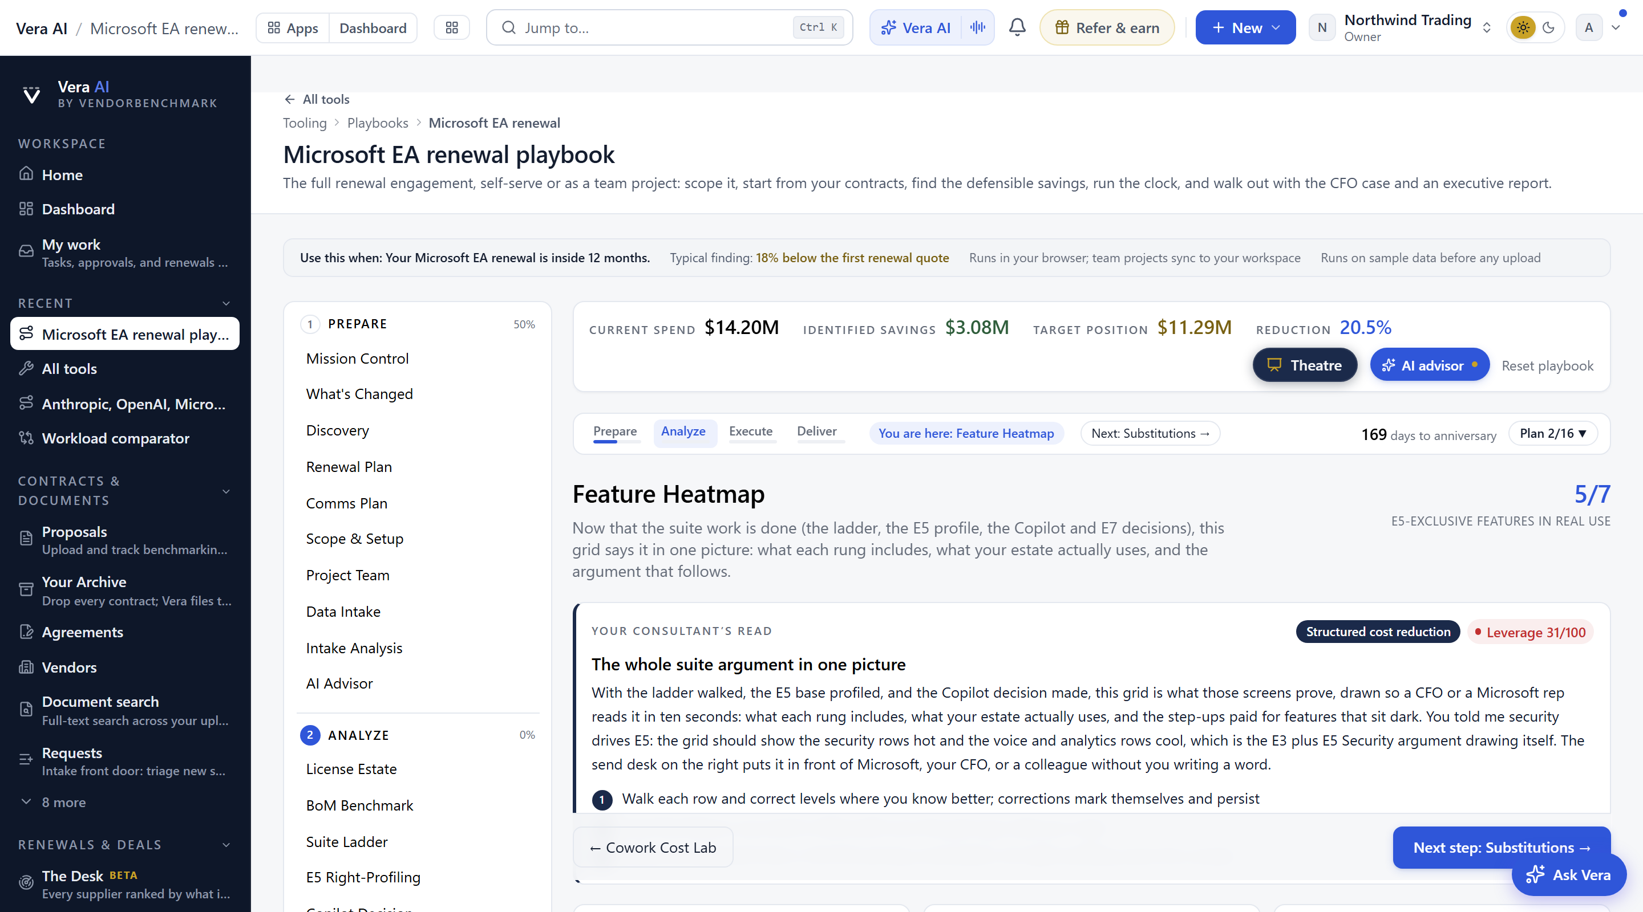
Task: Click Next step: Substitutions button
Action: tap(1502, 848)
